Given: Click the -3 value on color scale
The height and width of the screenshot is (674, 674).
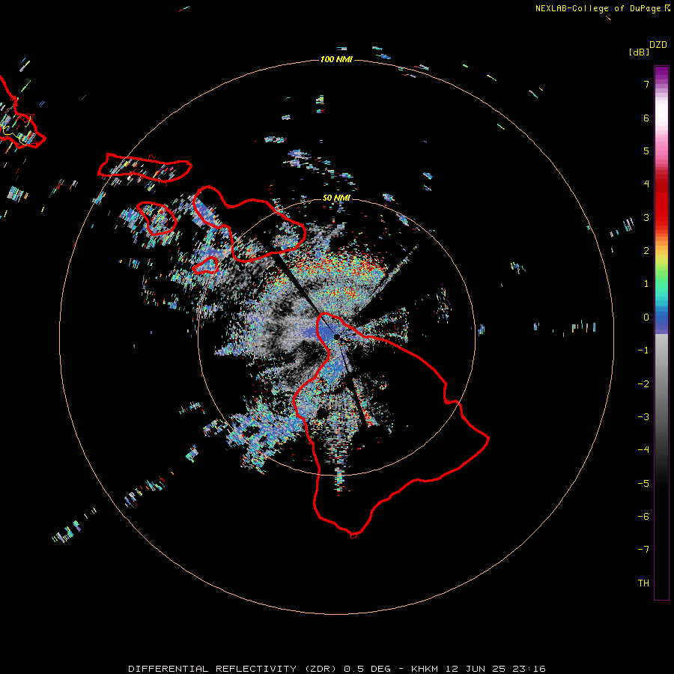Looking at the screenshot, I should click(x=643, y=417).
